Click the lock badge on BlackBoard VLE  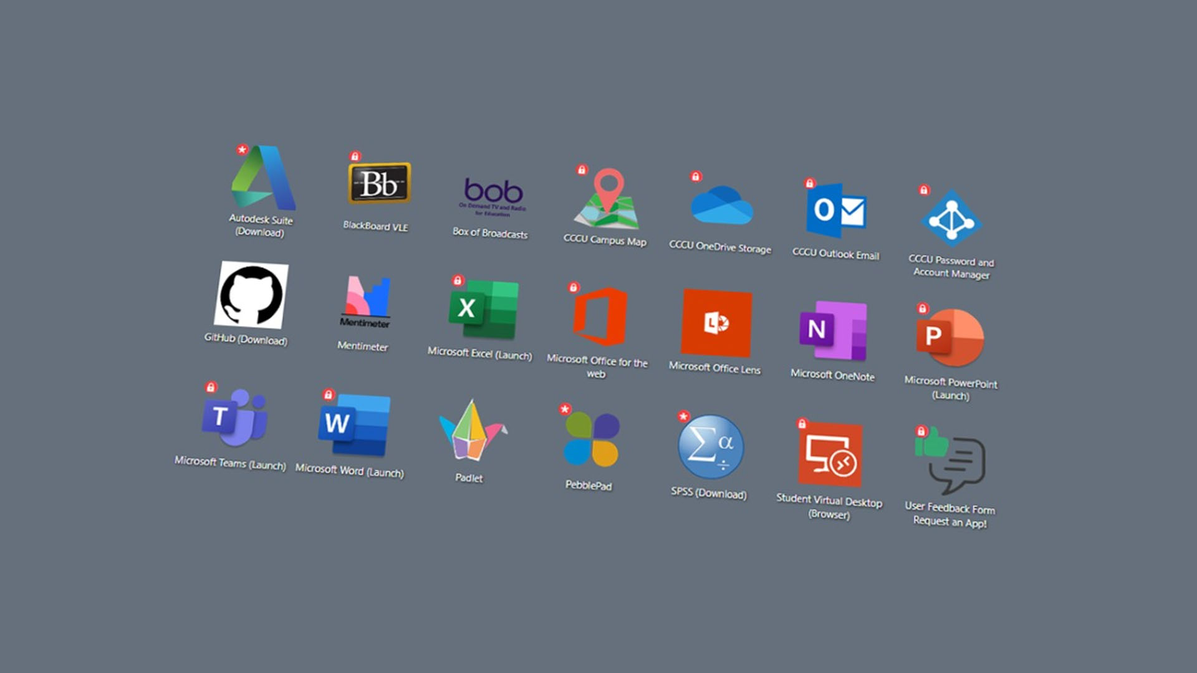(x=355, y=156)
